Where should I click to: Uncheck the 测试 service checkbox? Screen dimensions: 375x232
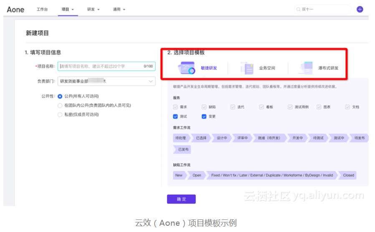coord(175,116)
